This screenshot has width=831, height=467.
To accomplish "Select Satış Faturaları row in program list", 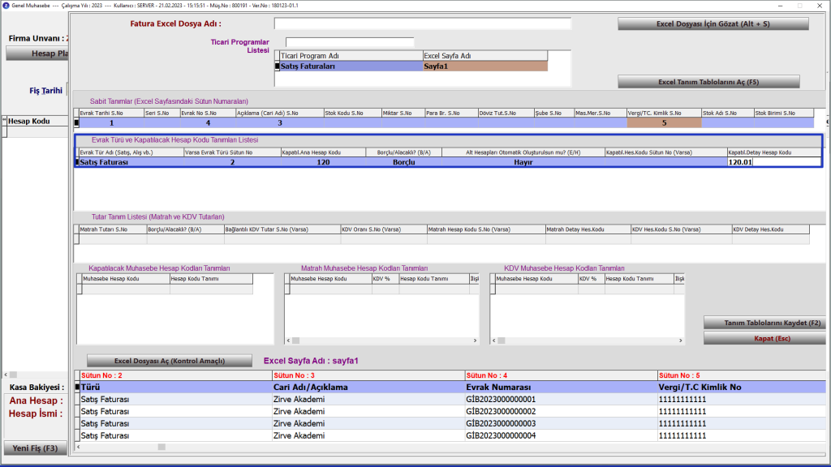I will pyautogui.click(x=351, y=66).
